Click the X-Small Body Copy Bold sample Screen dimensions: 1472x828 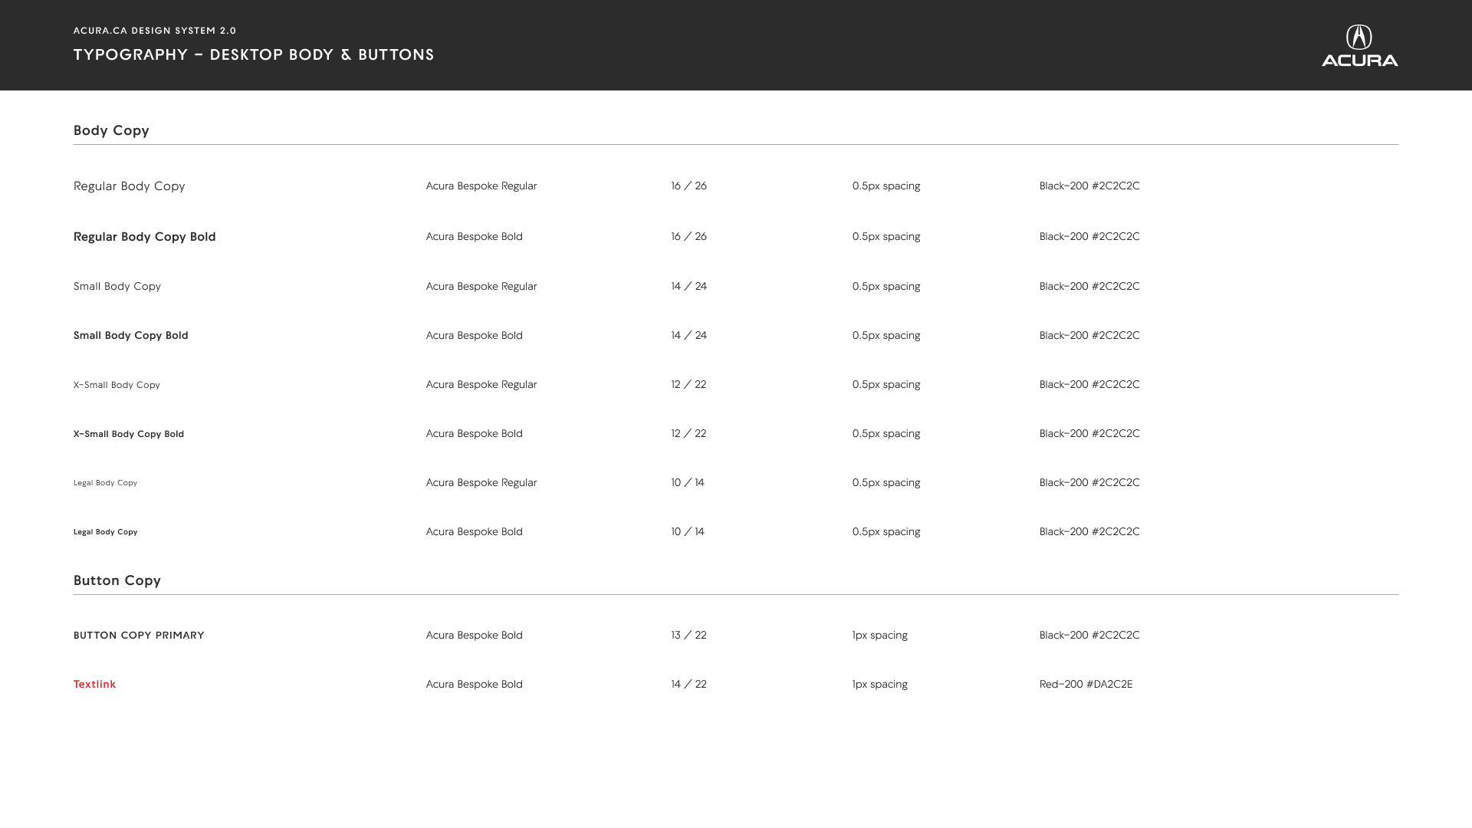coord(129,434)
